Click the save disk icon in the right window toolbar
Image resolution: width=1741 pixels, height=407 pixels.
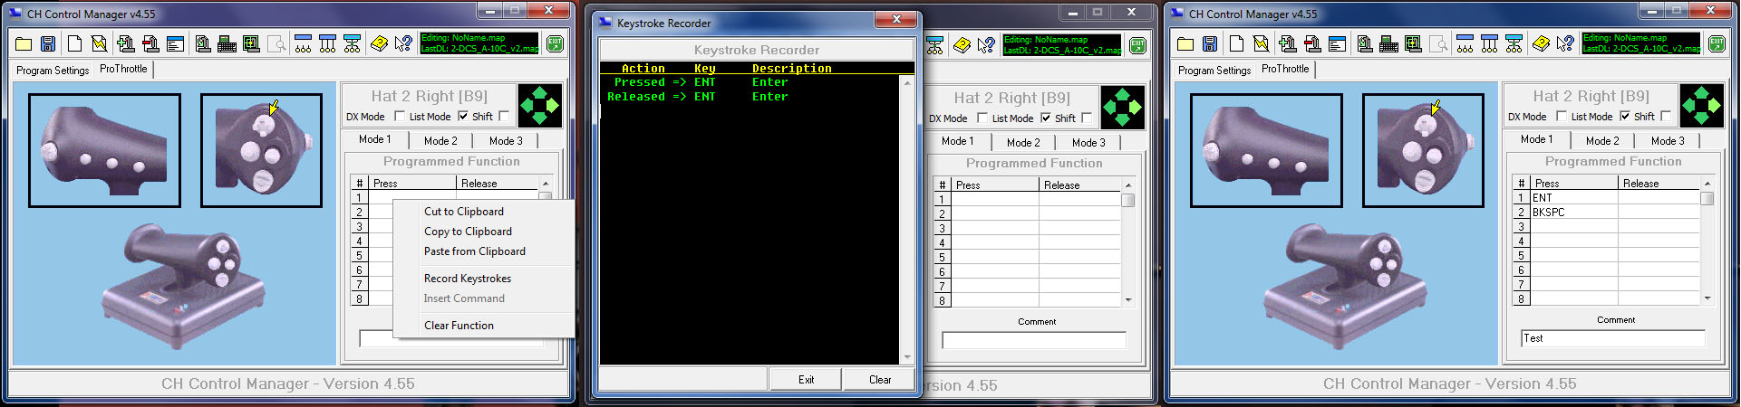click(x=1210, y=43)
